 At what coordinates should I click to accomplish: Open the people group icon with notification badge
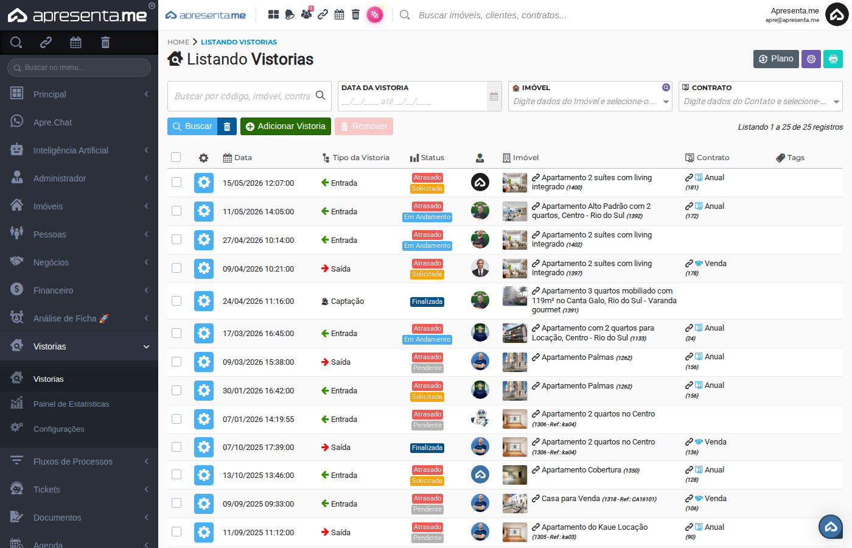tap(306, 14)
